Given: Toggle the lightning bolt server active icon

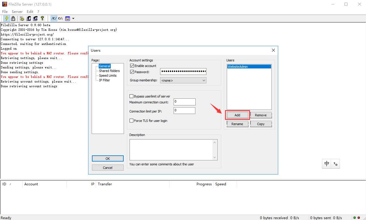Looking at the screenshot, I should [6, 18].
